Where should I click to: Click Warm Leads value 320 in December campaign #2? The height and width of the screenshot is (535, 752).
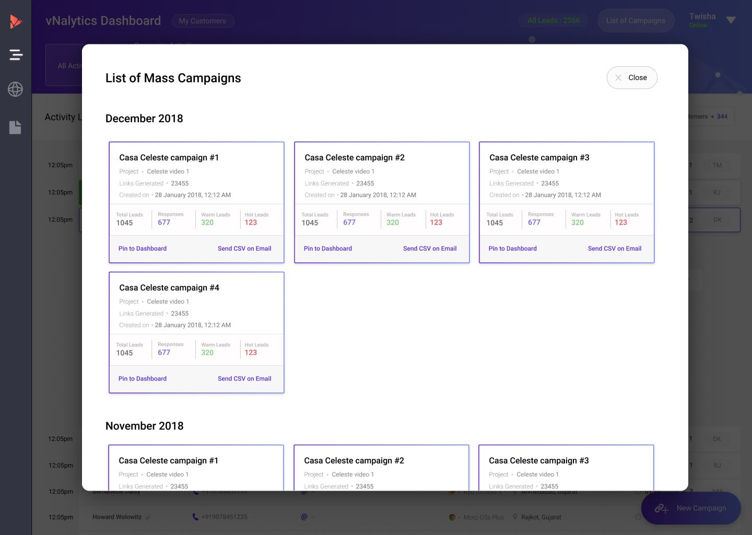tap(393, 223)
